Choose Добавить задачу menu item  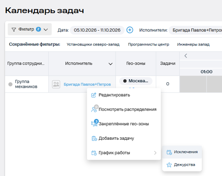point(124,138)
